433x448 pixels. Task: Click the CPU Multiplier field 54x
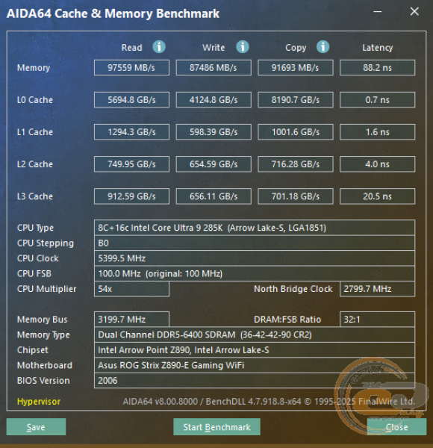click(x=131, y=289)
